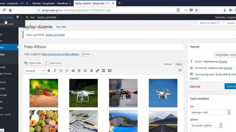Go to the browser home page icon
Viewport: 236px width, 132px height.
(x=10, y=10)
